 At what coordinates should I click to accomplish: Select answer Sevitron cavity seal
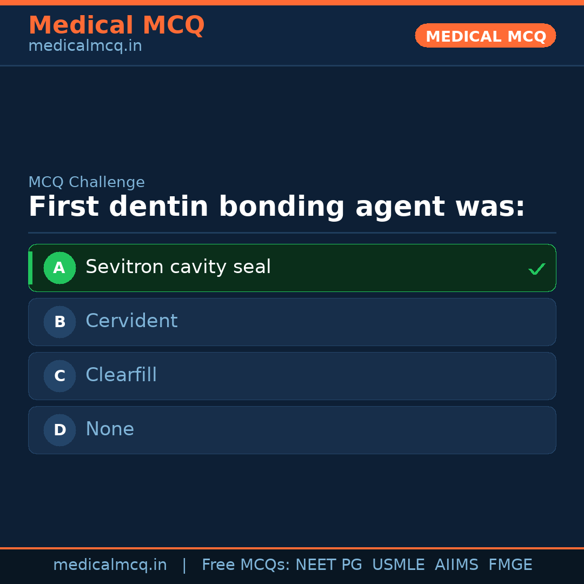click(x=178, y=267)
